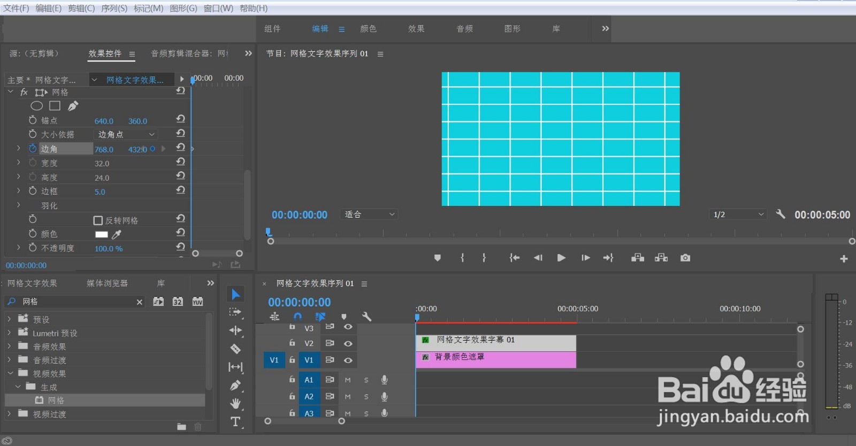Open 文件(F) menu
Viewport: 856px width, 446px height.
(16, 8)
